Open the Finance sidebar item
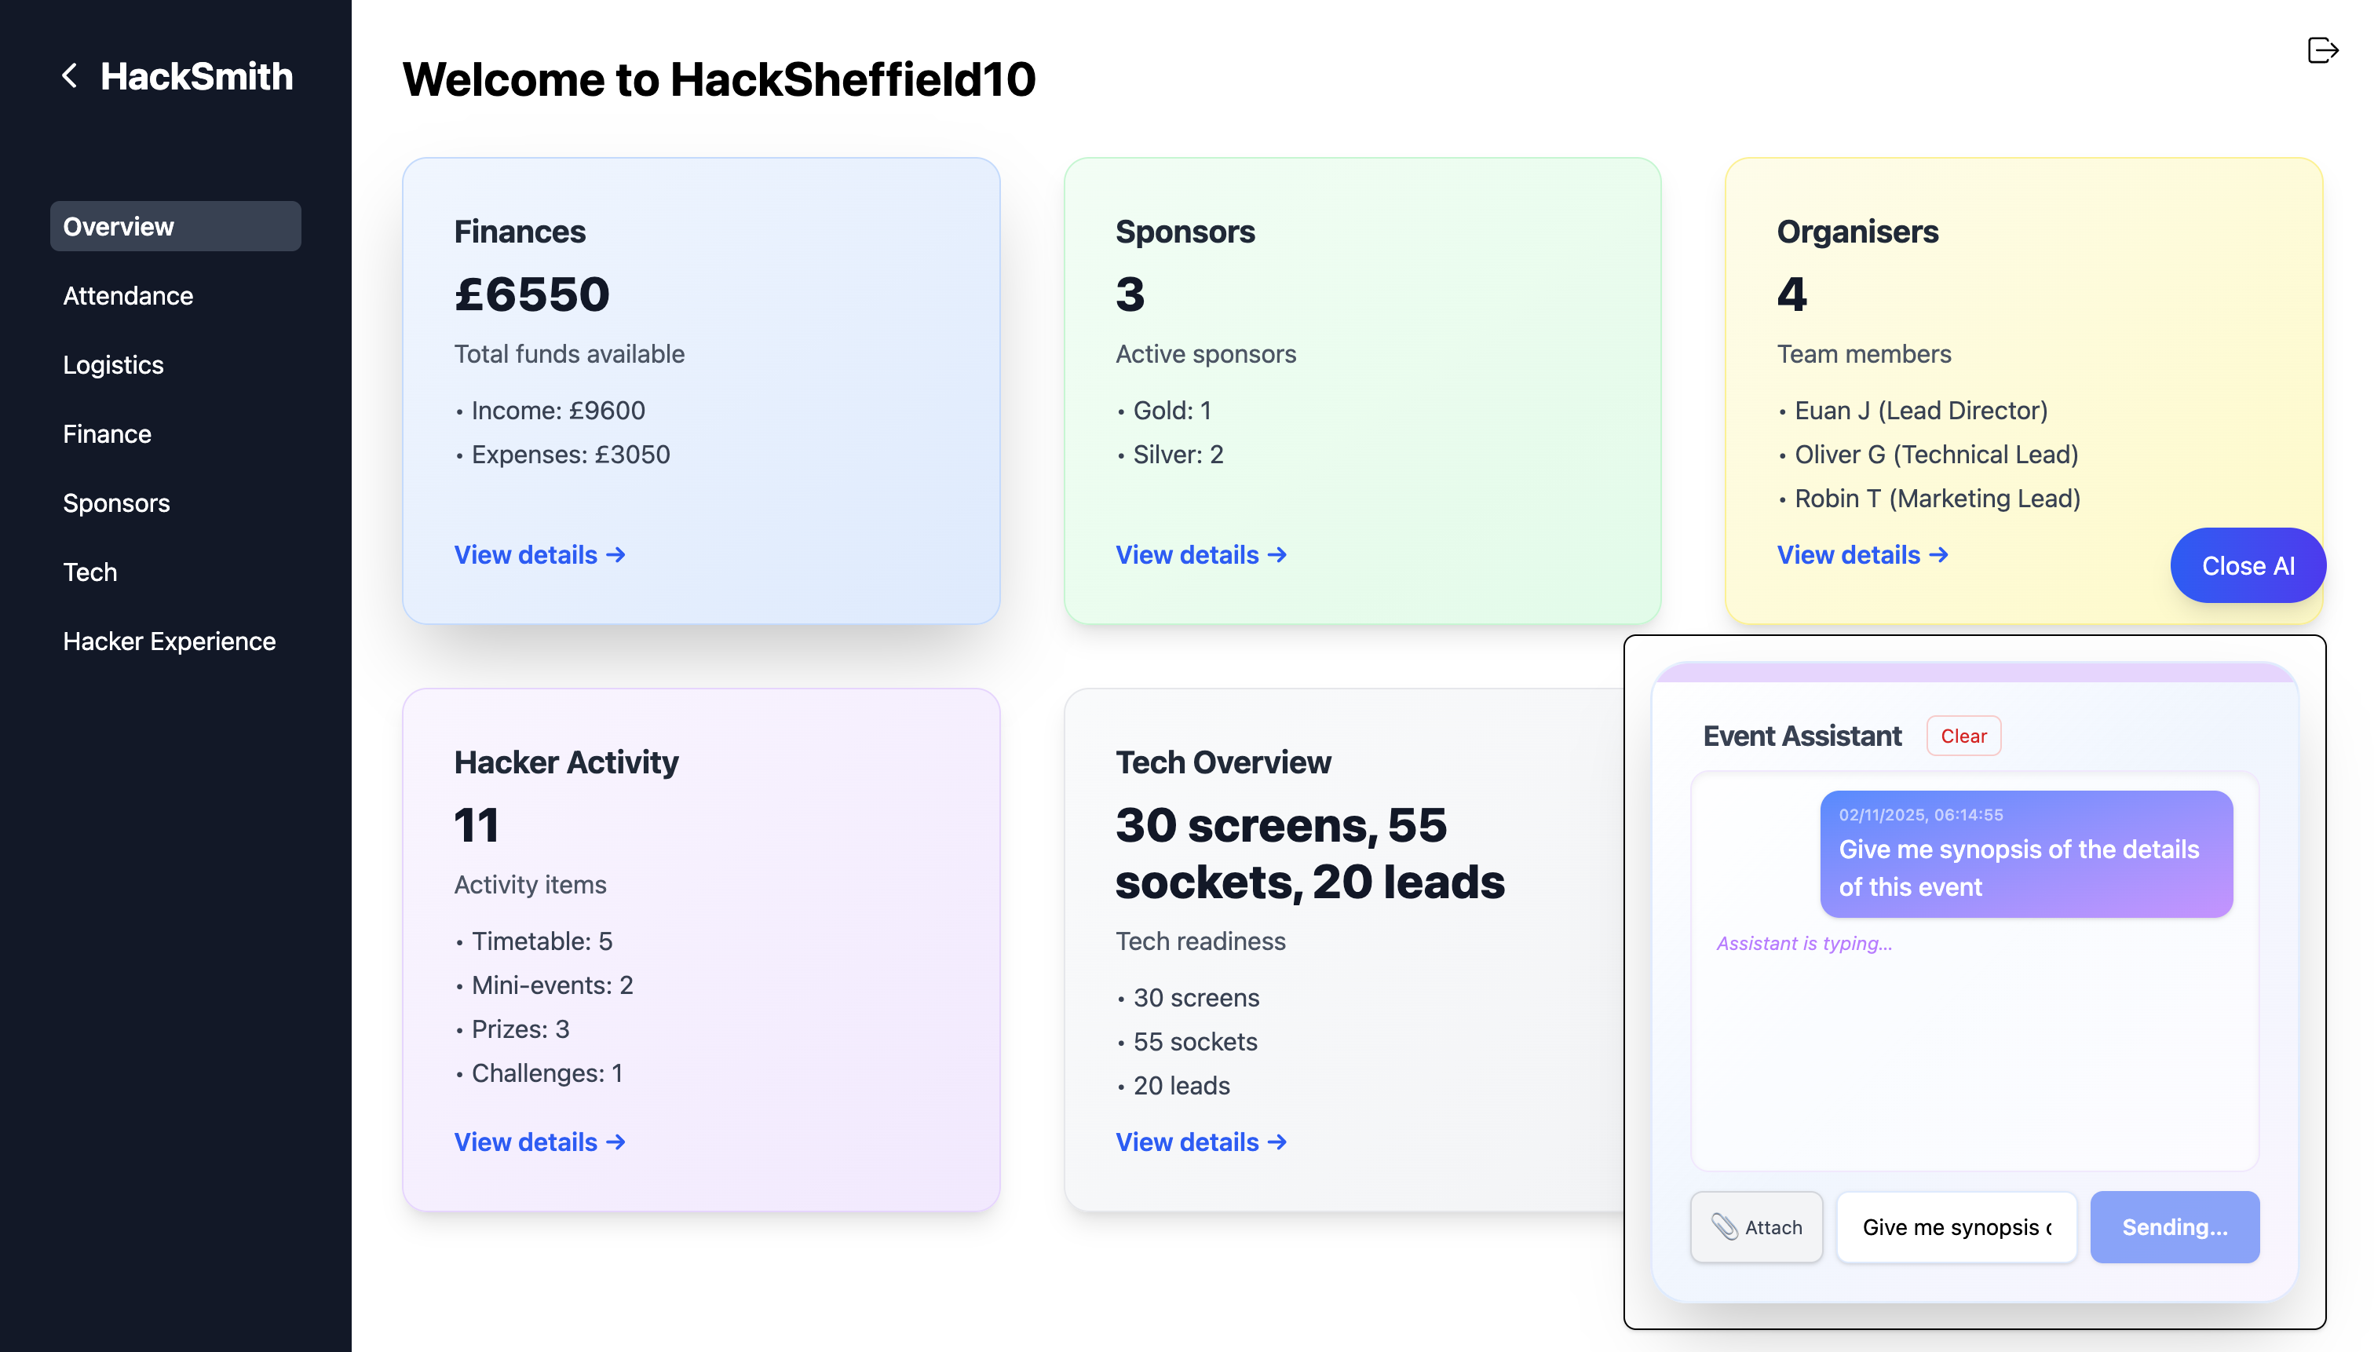The image size is (2374, 1352). click(x=107, y=433)
